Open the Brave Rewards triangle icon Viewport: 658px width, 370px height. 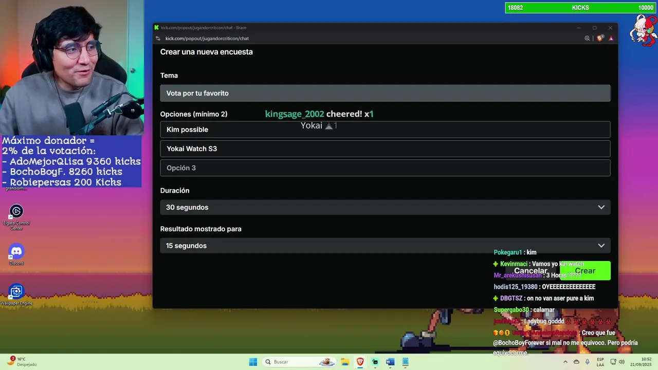click(x=611, y=39)
